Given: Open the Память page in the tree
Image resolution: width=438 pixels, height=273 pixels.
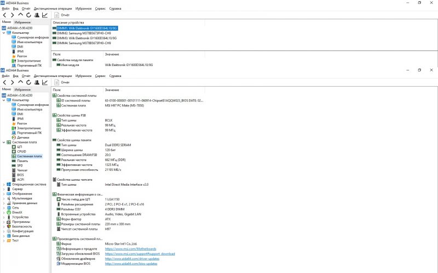Looking at the screenshot, I should pyautogui.click(x=22, y=161).
